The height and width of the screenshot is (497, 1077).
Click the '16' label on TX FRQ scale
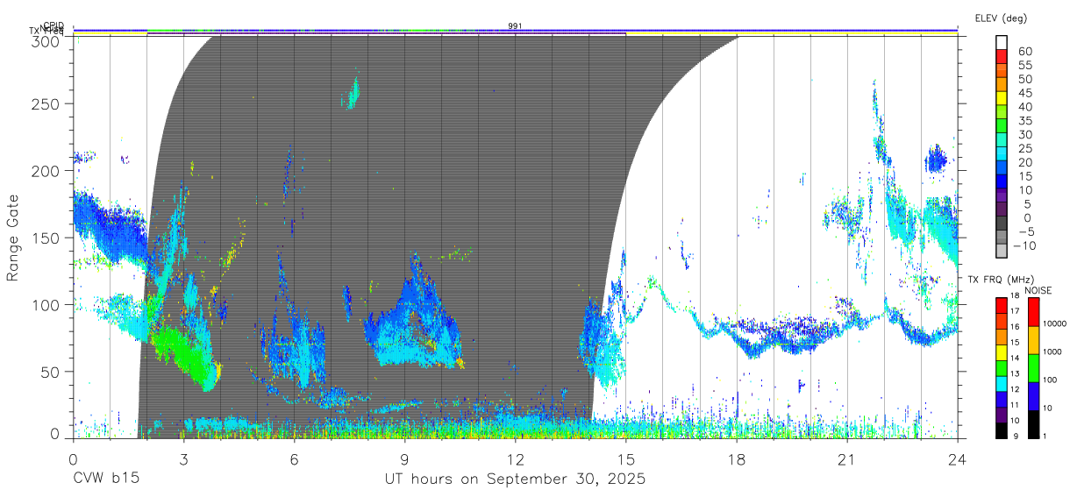point(1016,328)
